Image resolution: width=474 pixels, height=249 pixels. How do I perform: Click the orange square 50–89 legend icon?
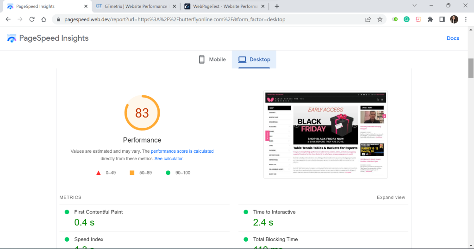[x=132, y=173]
